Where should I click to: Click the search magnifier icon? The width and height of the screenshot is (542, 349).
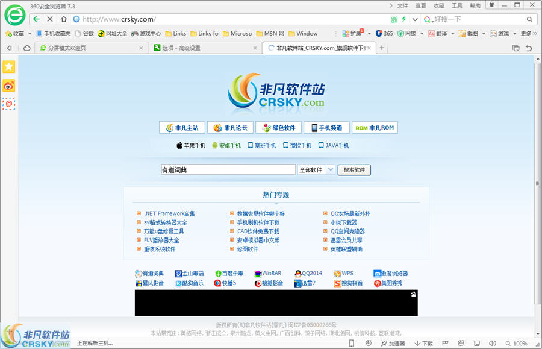point(529,20)
